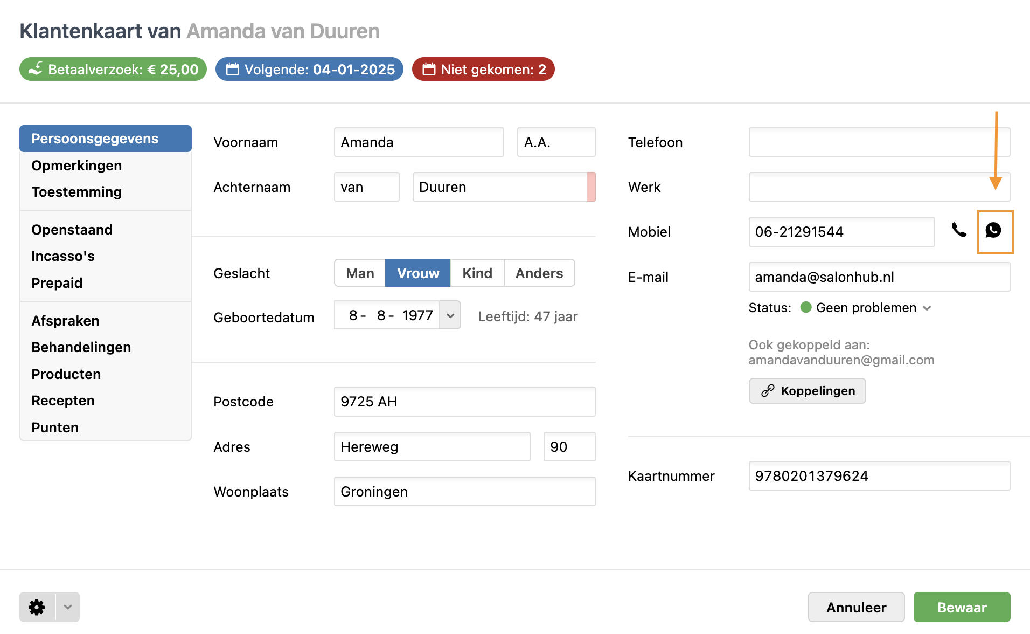
Task: Expand the e-mail Status dropdown chevron
Action: (x=927, y=308)
